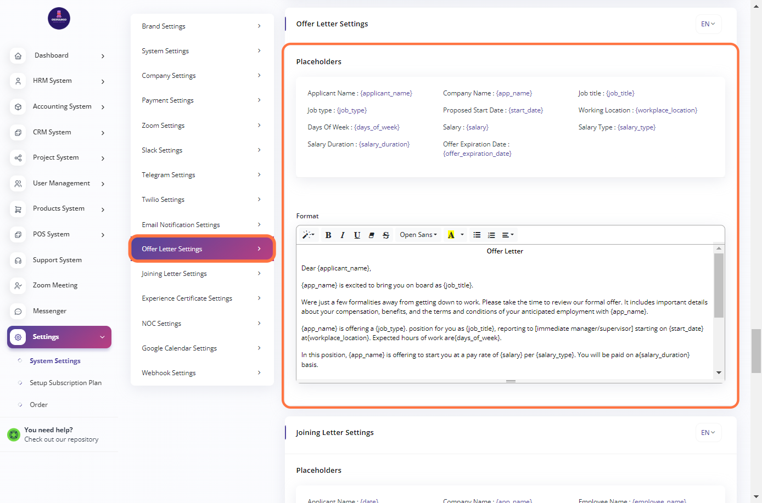Open Offer Letter EN language dropdown

click(708, 24)
